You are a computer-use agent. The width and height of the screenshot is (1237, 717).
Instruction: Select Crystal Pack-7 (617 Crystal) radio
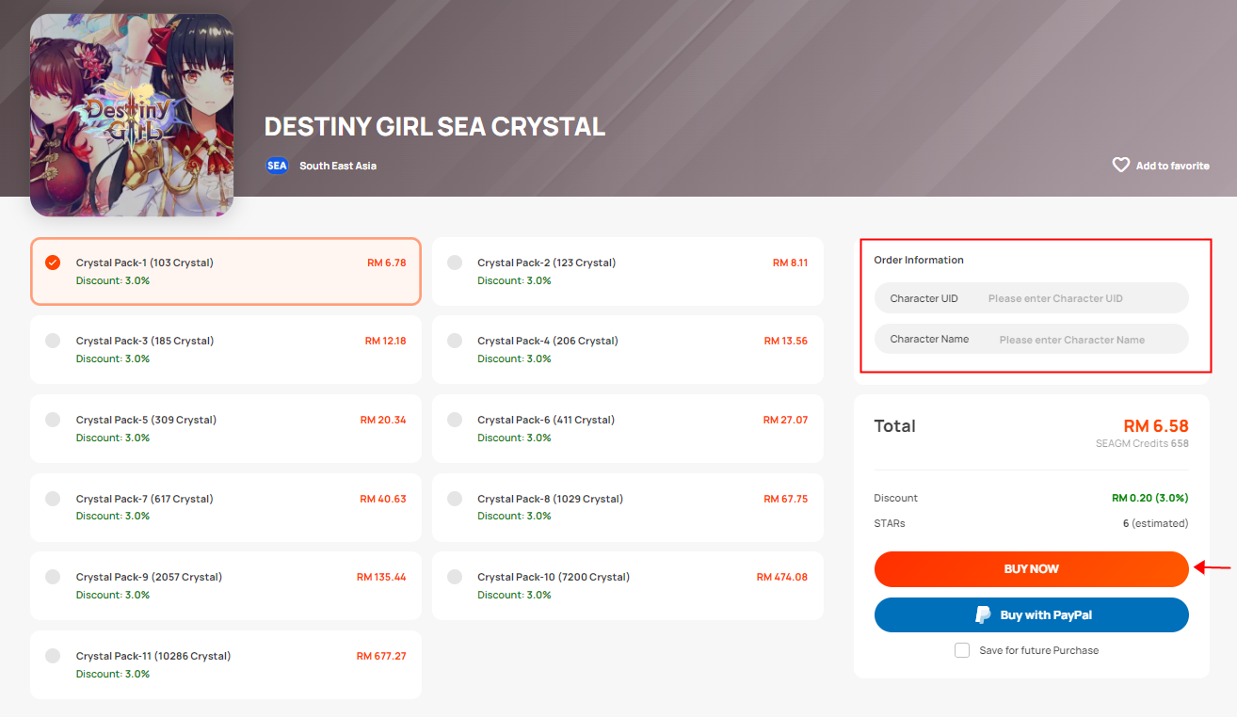coord(53,499)
